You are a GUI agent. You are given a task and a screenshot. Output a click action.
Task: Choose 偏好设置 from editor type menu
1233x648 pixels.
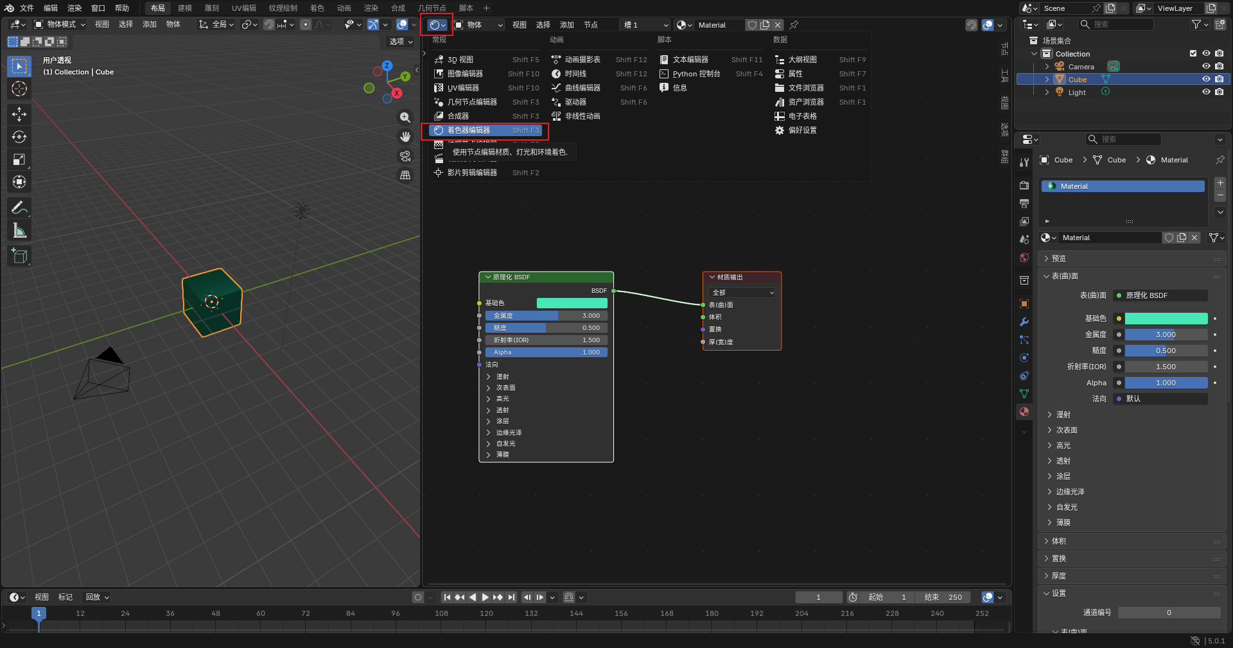click(820, 130)
